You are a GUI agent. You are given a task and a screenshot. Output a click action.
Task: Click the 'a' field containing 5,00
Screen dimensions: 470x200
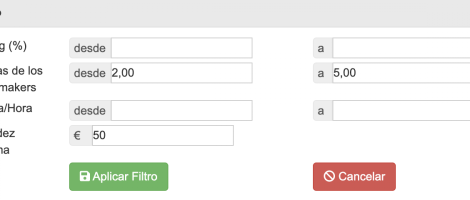(401, 73)
